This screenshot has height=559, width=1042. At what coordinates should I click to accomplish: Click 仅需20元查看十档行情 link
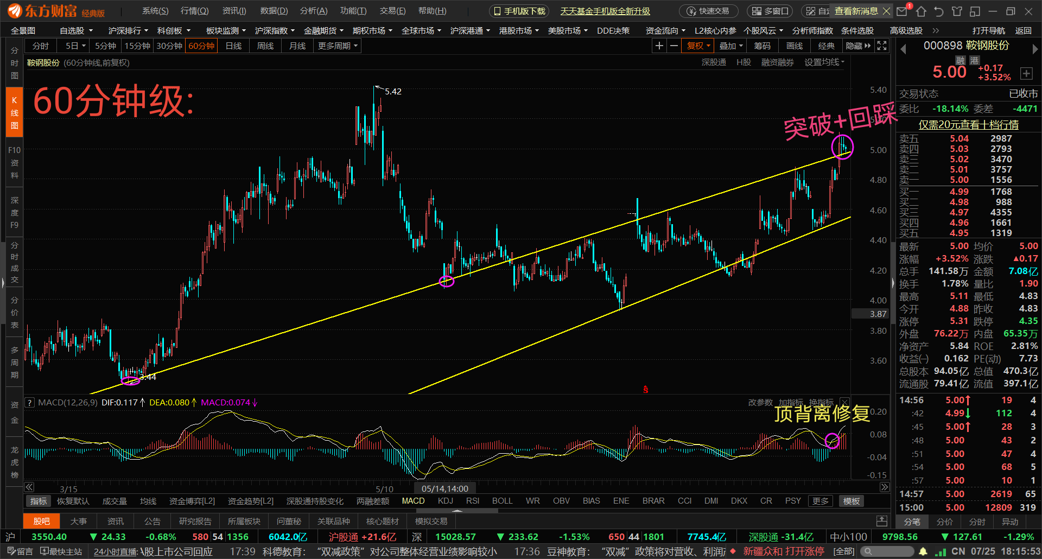(968, 125)
